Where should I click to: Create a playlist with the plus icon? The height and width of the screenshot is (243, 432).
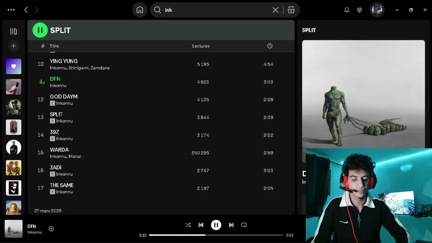[13, 46]
